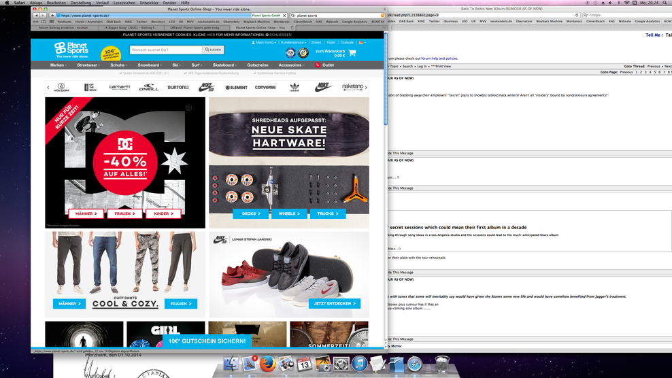Screen dimensions: 672x378
Task: Click 10€ GUTSCHEIN SICHERN banner
Action: 207,341
